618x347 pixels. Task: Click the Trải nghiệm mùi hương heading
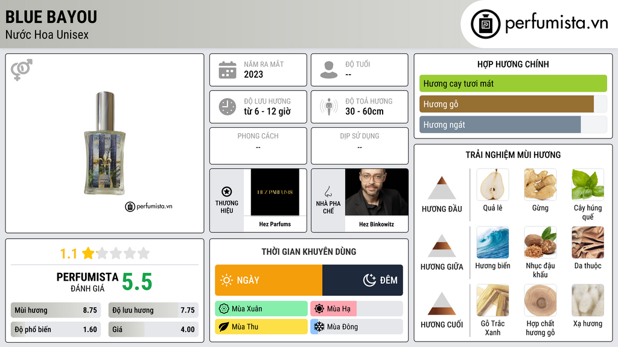point(513,155)
